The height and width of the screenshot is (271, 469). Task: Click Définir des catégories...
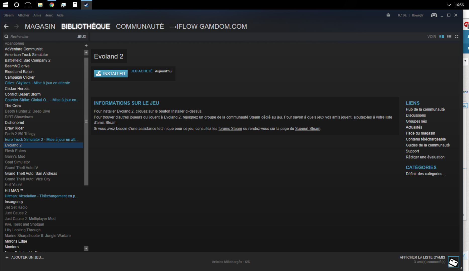click(425, 174)
